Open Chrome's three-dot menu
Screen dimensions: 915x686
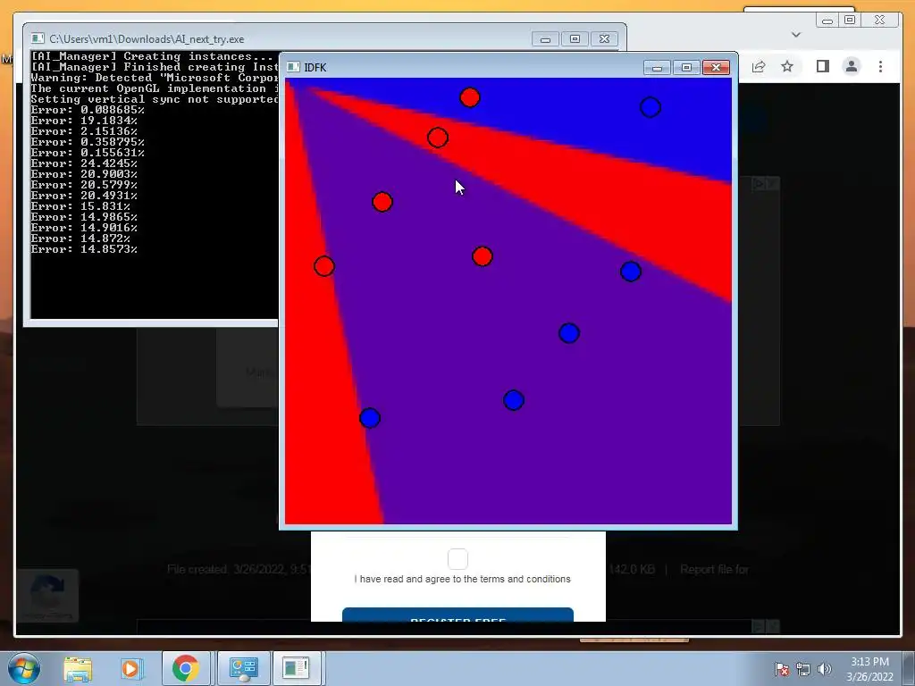click(880, 66)
